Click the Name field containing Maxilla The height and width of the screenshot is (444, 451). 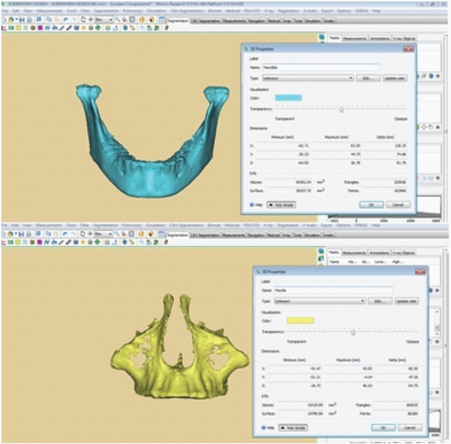[x=332, y=290]
